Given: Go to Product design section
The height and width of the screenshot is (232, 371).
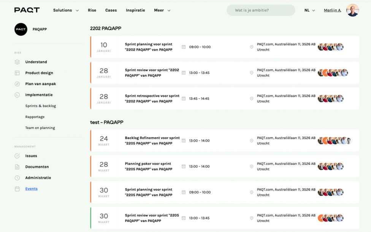Looking at the screenshot, I should (39, 73).
